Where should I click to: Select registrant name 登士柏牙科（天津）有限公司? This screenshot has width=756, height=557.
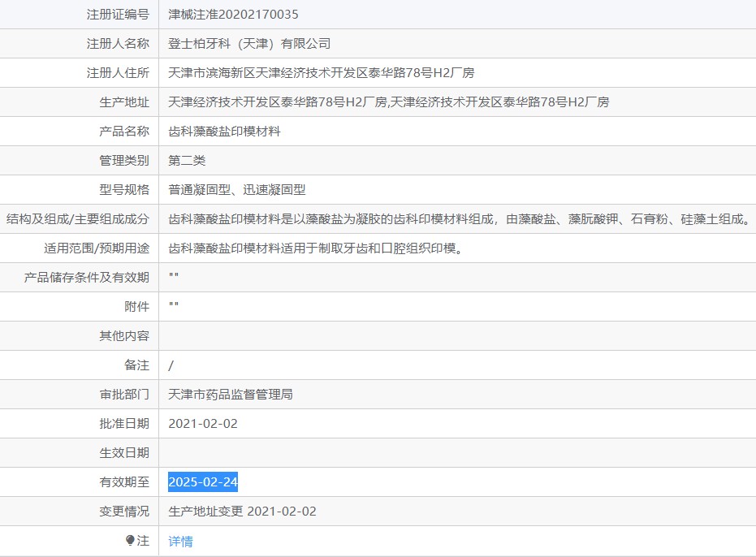tap(249, 44)
